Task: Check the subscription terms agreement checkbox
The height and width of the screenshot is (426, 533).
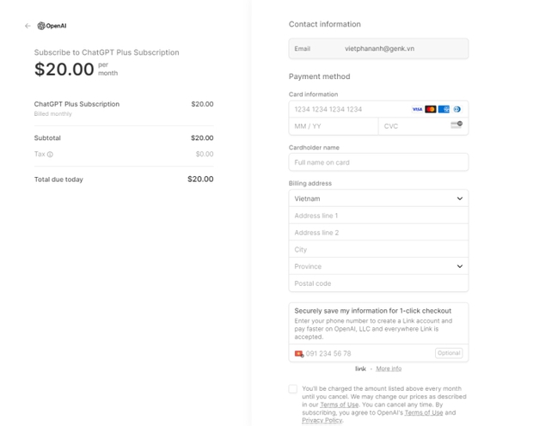Action: click(293, 389)
